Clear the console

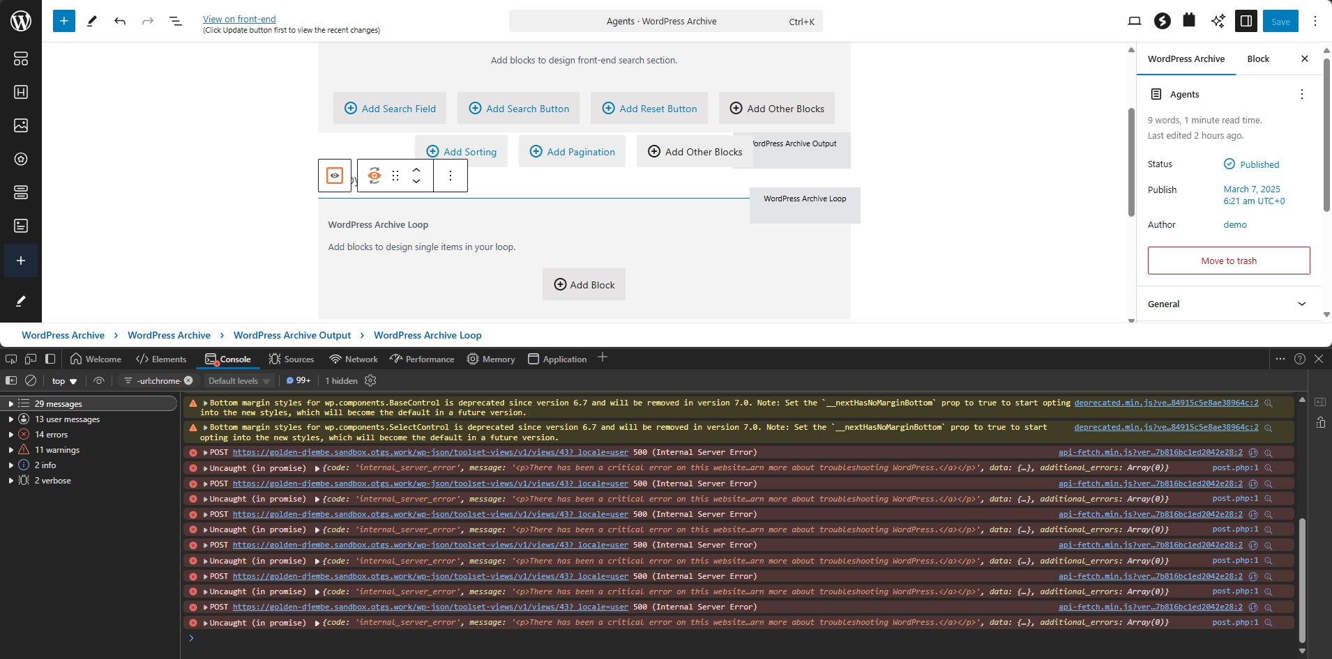point(31,380)
